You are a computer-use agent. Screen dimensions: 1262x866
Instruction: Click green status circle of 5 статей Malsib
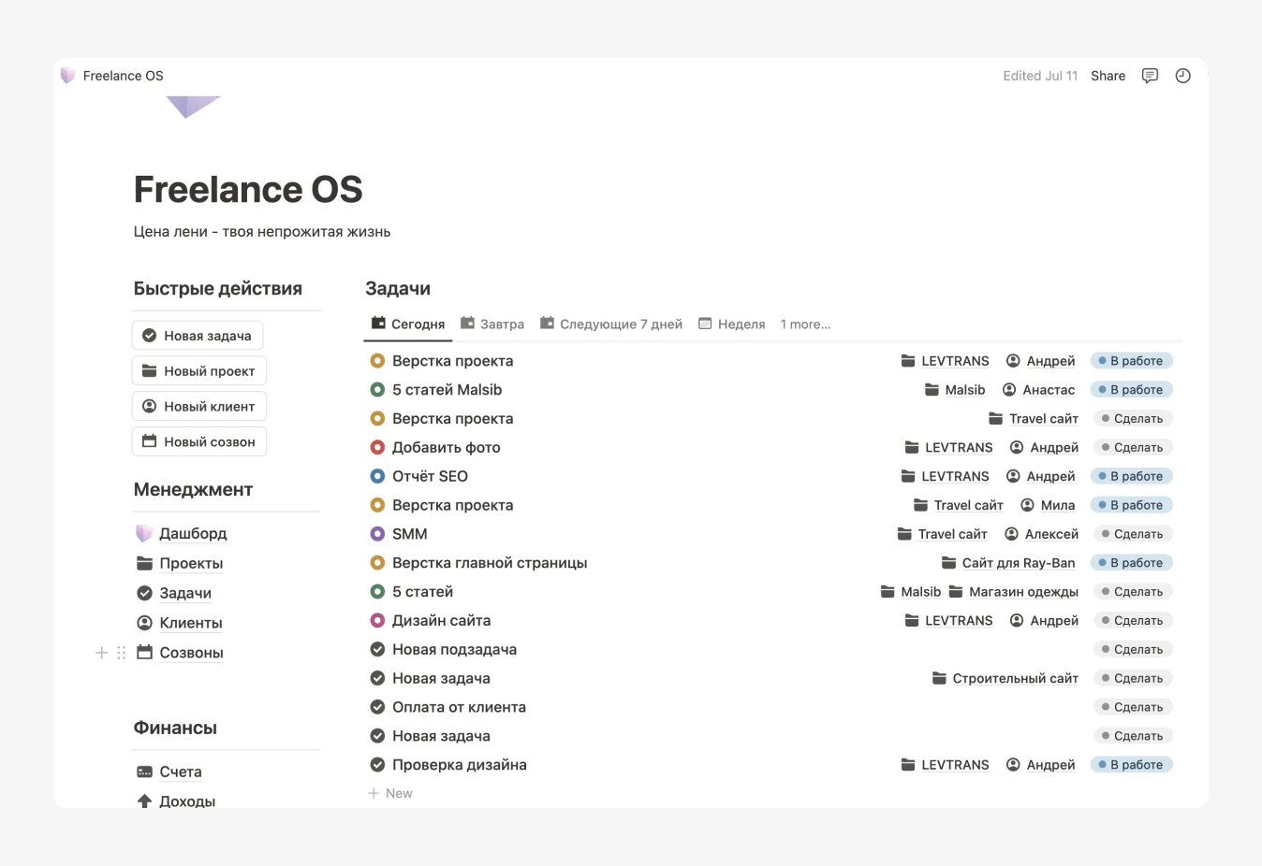tap(377, 390)
